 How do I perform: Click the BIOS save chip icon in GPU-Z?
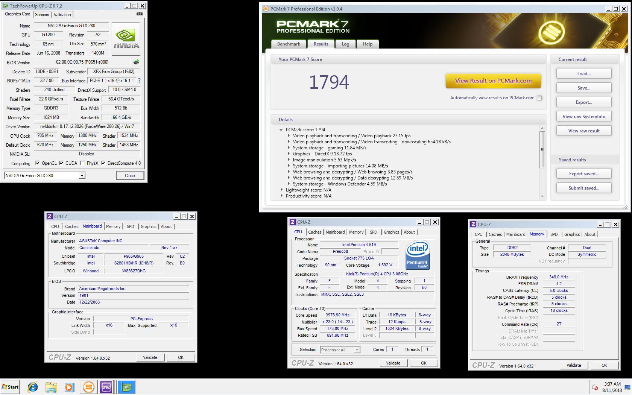[x=136, y=62]
